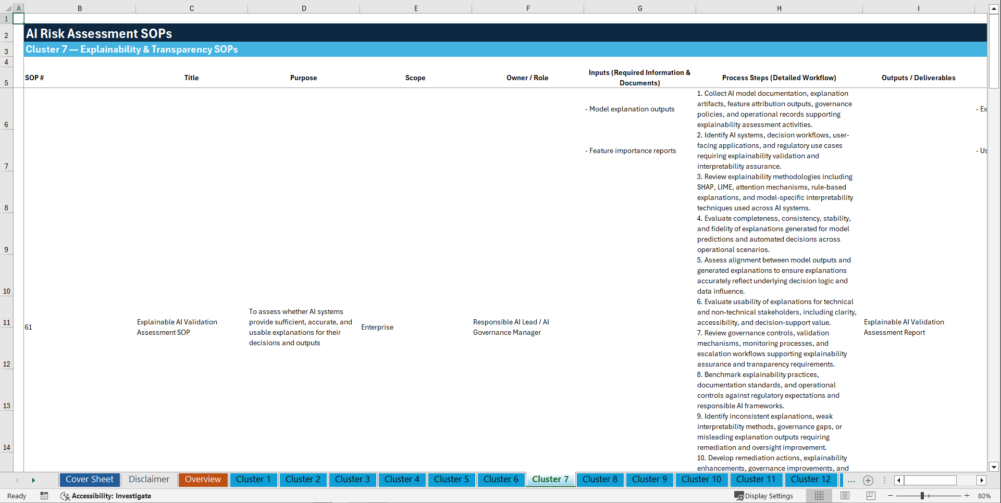The height and width of the screenshot is (503, 1001).
Task: Add a new sheet
Action: point(868,480)
